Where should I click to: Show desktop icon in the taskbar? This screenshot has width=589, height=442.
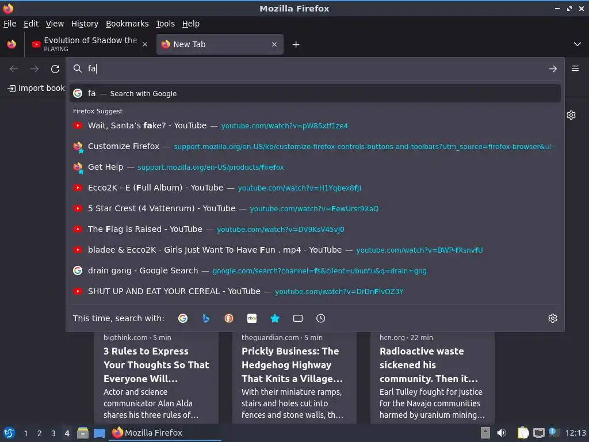(100, 433)
